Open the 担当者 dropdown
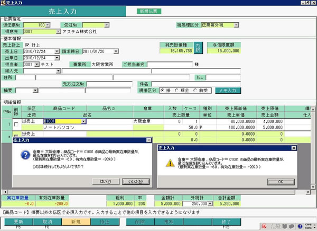Screen dimensions: 317x231 click(36, 64)
